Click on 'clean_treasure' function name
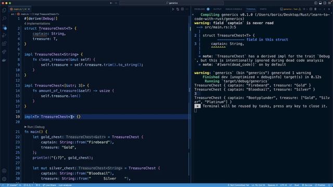 tap(53, 60)
